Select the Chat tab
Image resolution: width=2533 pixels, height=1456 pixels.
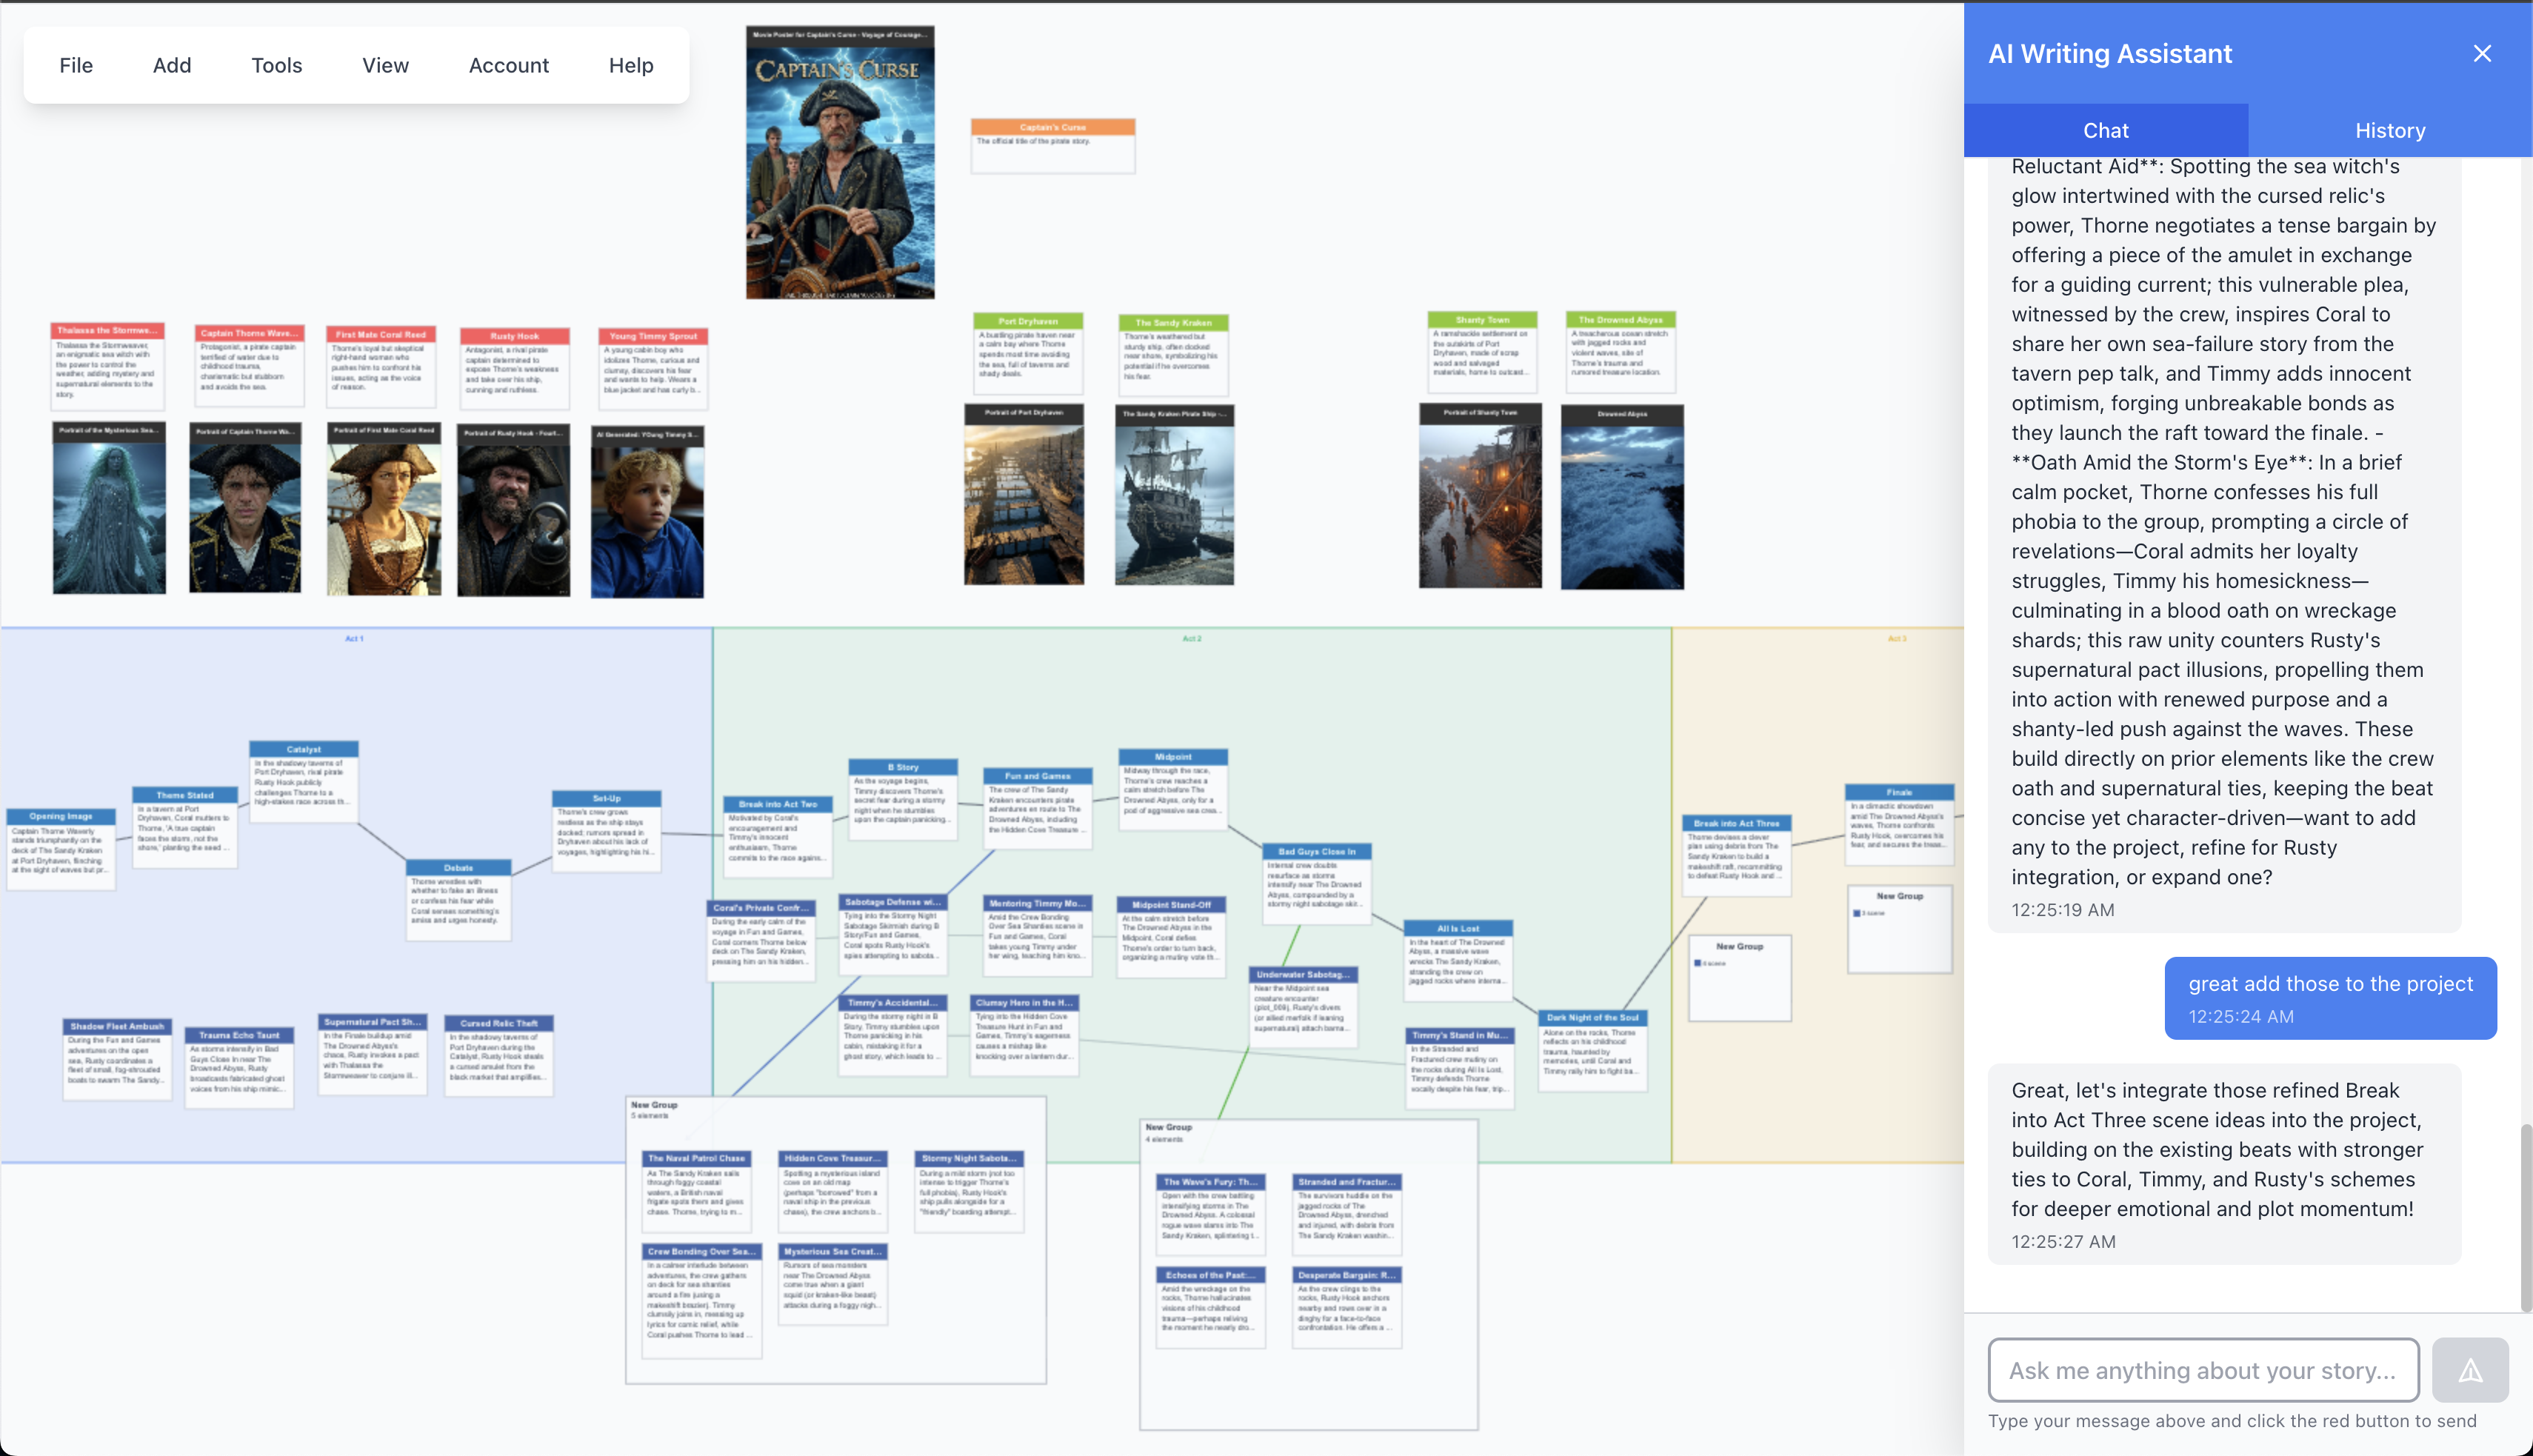pos(2106,130)
